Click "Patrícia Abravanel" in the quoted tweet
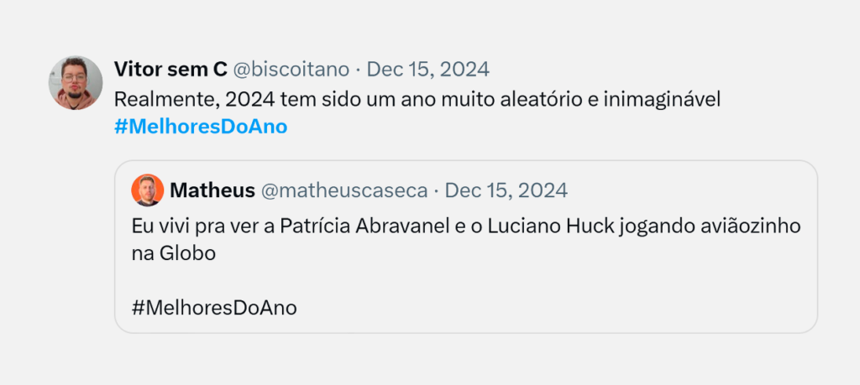The width and height of the screenshot is (860, 385). pos(350,226)
